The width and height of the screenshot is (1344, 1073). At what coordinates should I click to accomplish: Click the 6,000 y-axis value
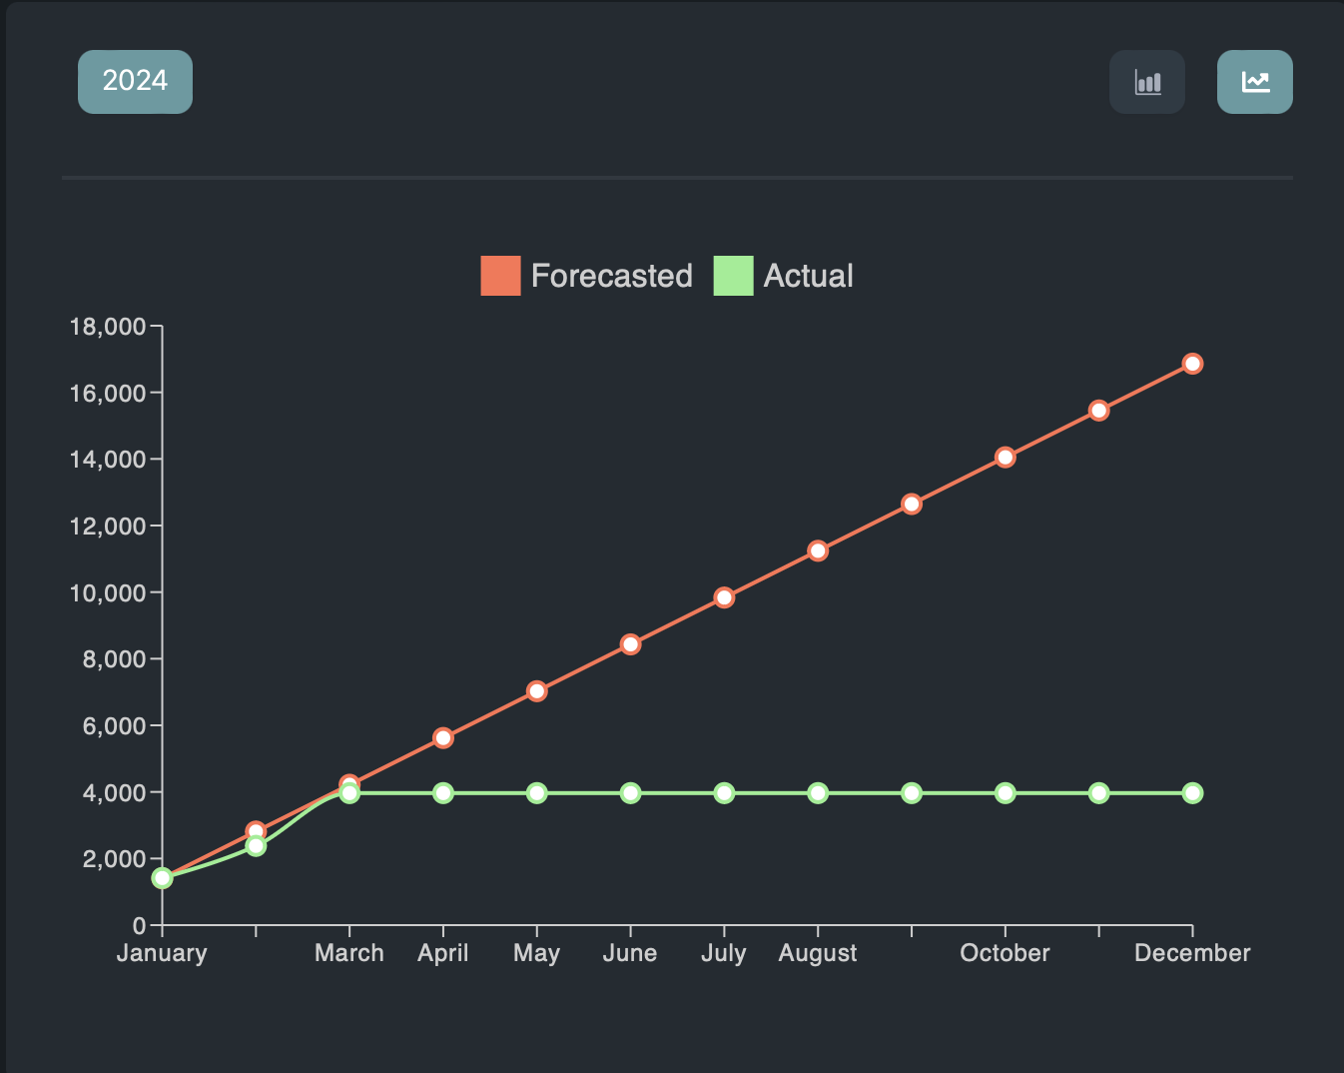(x=114, y=726)
